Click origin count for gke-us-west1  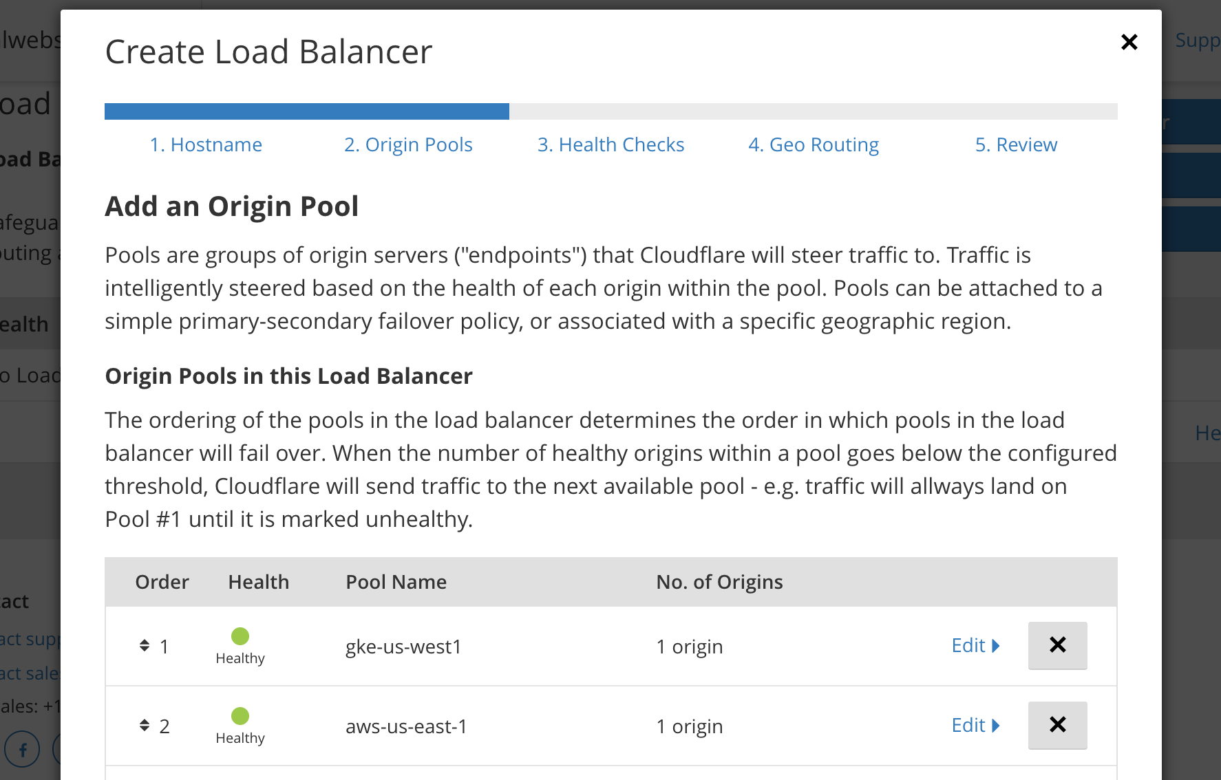[x=689, y=647]
